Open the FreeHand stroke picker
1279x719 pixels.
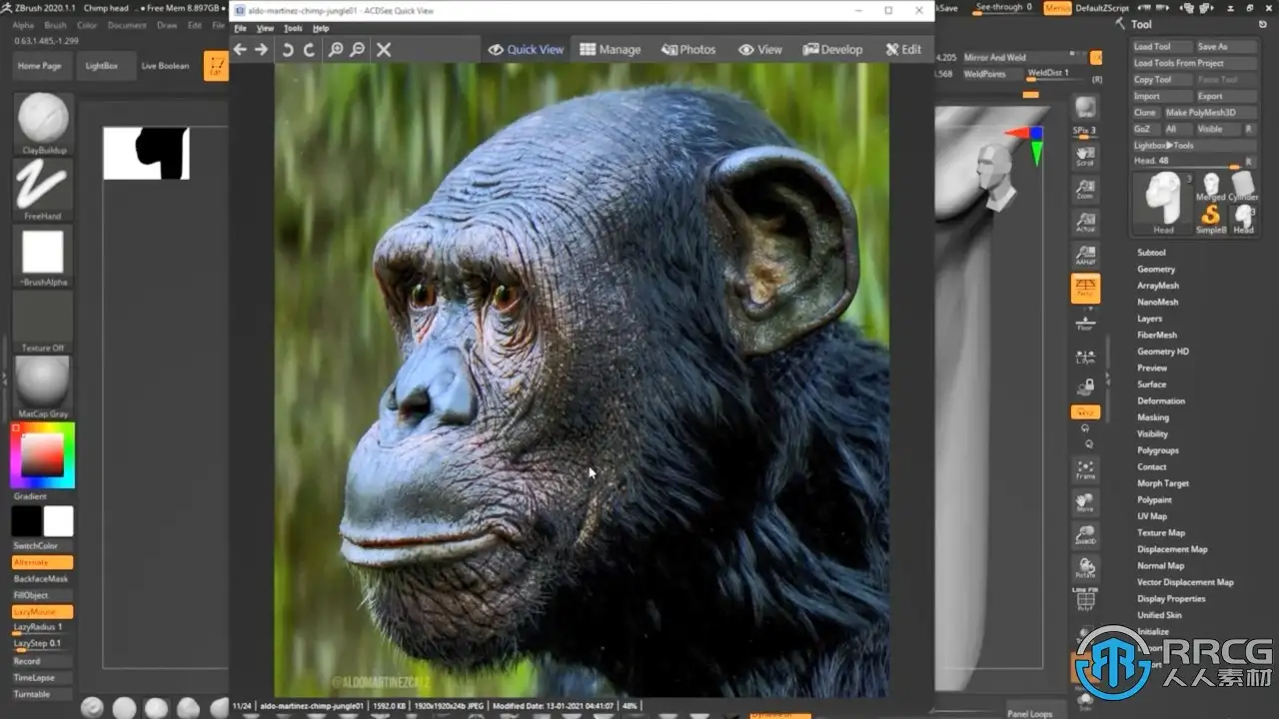[43, 186]
